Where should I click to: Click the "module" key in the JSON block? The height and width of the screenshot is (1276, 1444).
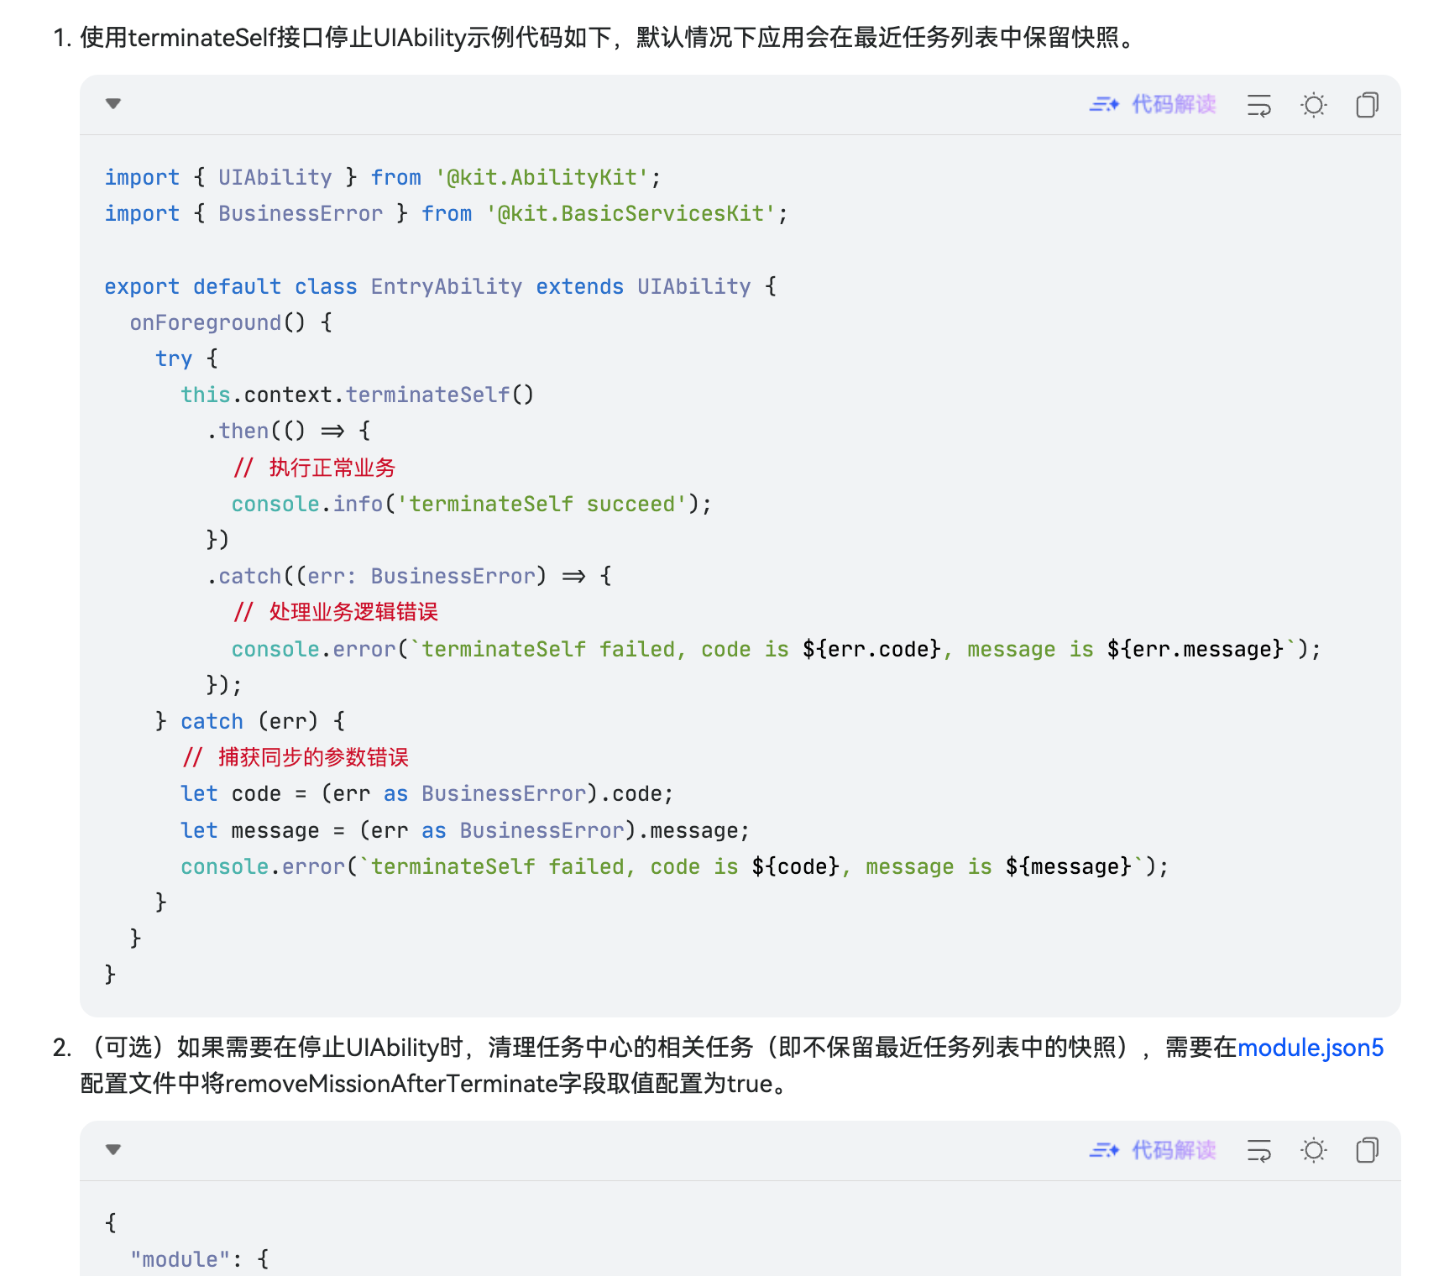pyautogui.click(x=180, y=1259)
